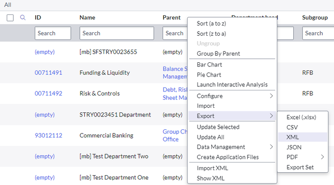
Task: Open the Export submenu chevron
Action: coord(271,116)
